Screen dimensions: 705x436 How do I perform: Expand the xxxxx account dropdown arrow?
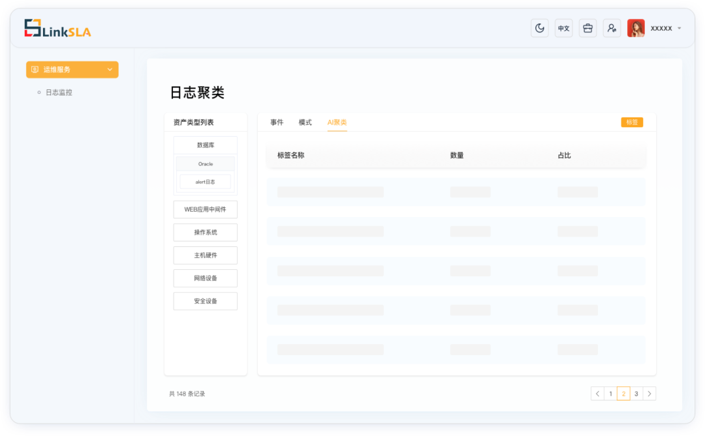pos(680,28)
